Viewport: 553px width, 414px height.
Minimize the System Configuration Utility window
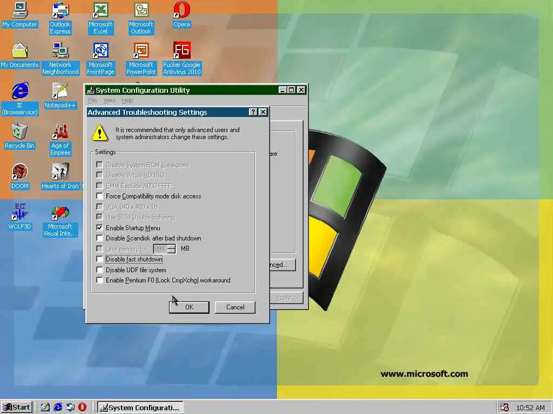tap(282, 90)
